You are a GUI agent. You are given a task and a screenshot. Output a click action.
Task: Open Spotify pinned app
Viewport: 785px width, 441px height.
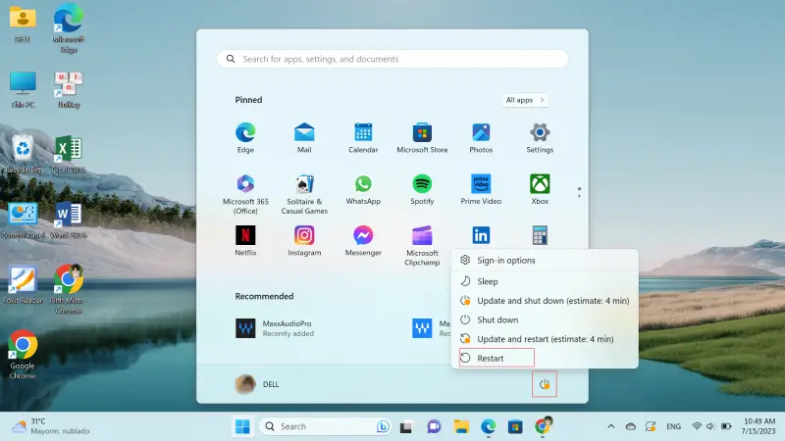coord(422,190)
